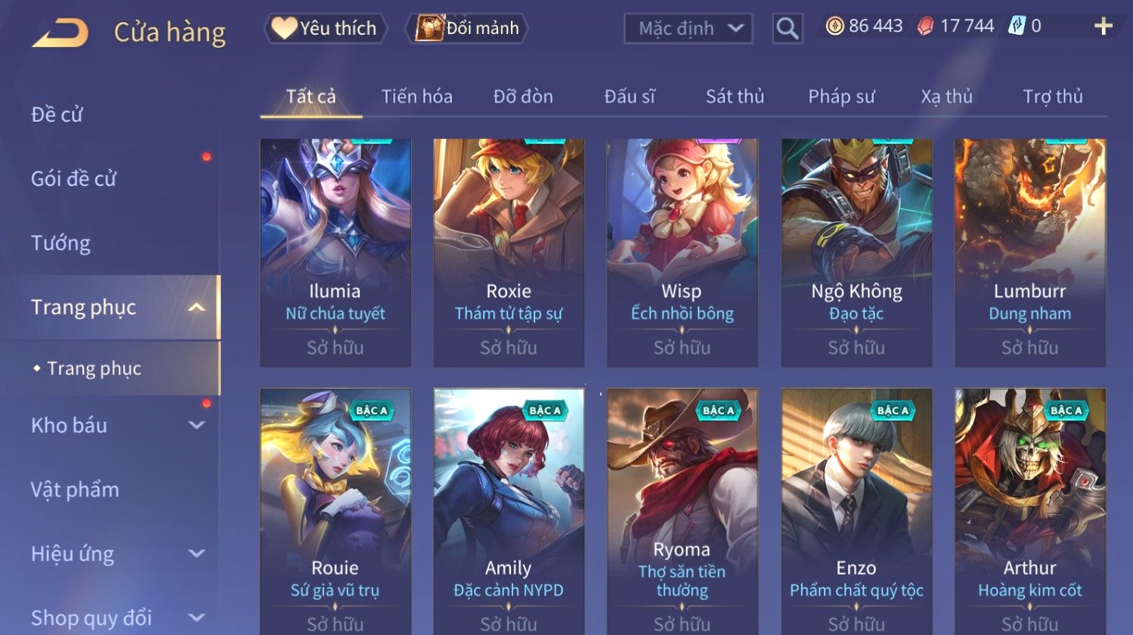The height and width of the screenshot is (635, 1133).
Task: Expand the Kho báu sidebar section
Action: [x=196, y=425]
